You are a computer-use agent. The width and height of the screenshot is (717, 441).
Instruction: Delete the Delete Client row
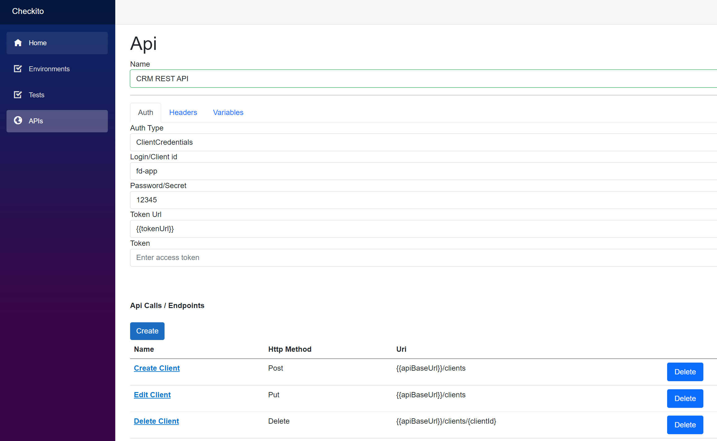pos(685,425)
